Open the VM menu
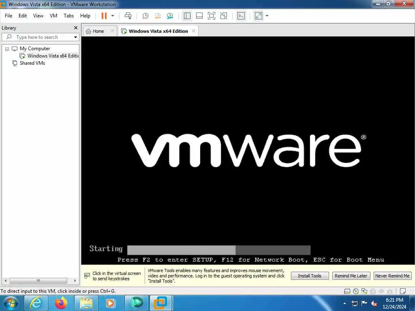This screenshot has height=311, width=415. coord(53,16)
